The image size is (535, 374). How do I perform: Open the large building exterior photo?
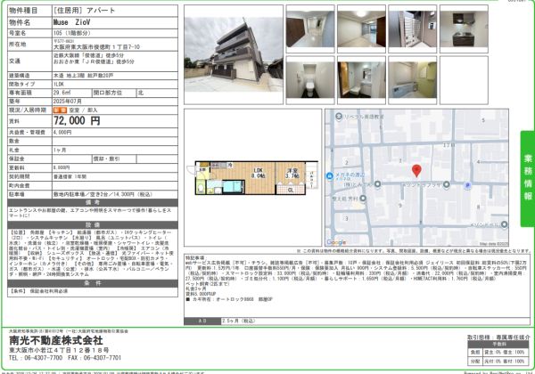pyautogui.click(x=234, y=54)
